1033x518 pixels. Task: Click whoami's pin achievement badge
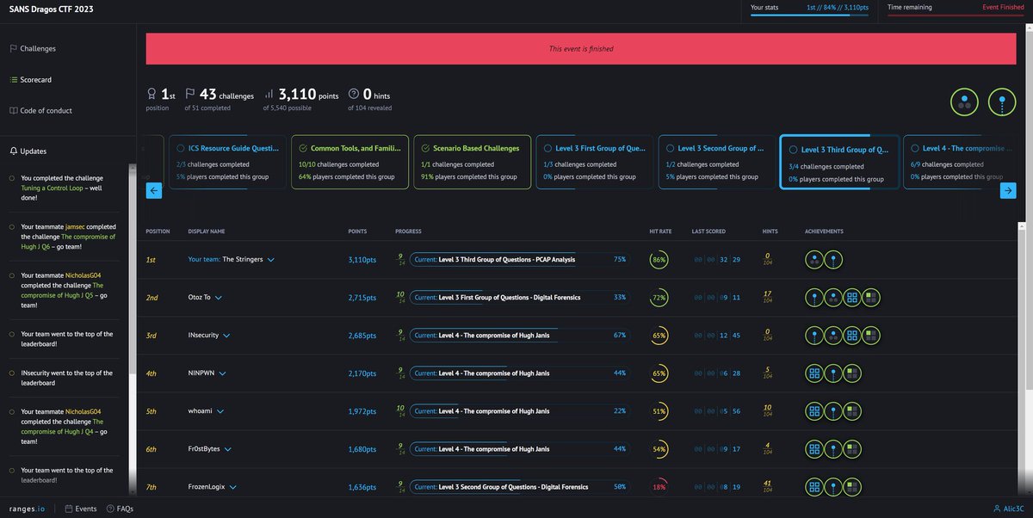click(832, 411)
